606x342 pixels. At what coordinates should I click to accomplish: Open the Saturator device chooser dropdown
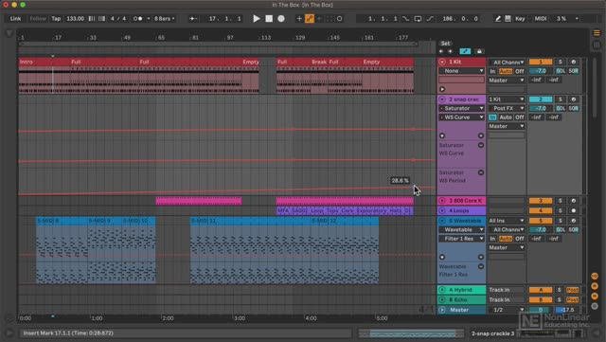(461, 108)
